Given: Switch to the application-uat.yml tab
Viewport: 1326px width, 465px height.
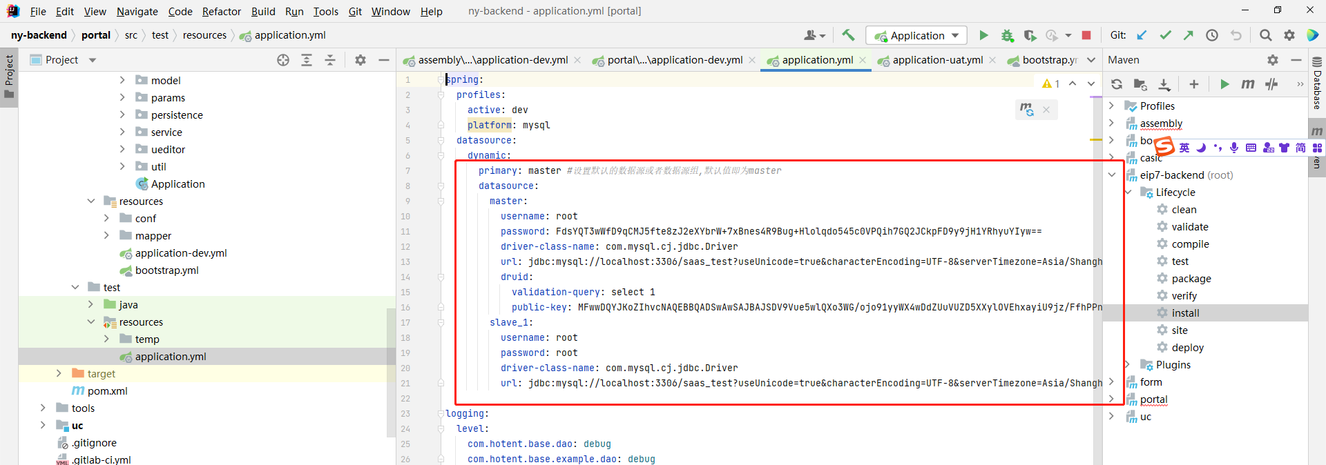Looking at the screenshot, I should (937, 60).
